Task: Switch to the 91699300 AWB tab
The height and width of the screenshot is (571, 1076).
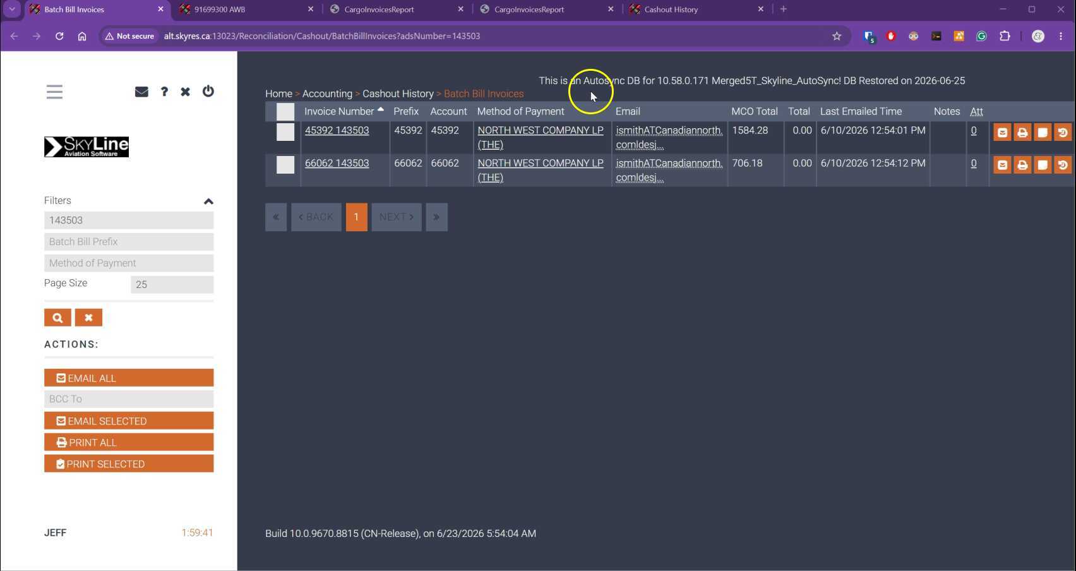Action: (x=246, y=9)
